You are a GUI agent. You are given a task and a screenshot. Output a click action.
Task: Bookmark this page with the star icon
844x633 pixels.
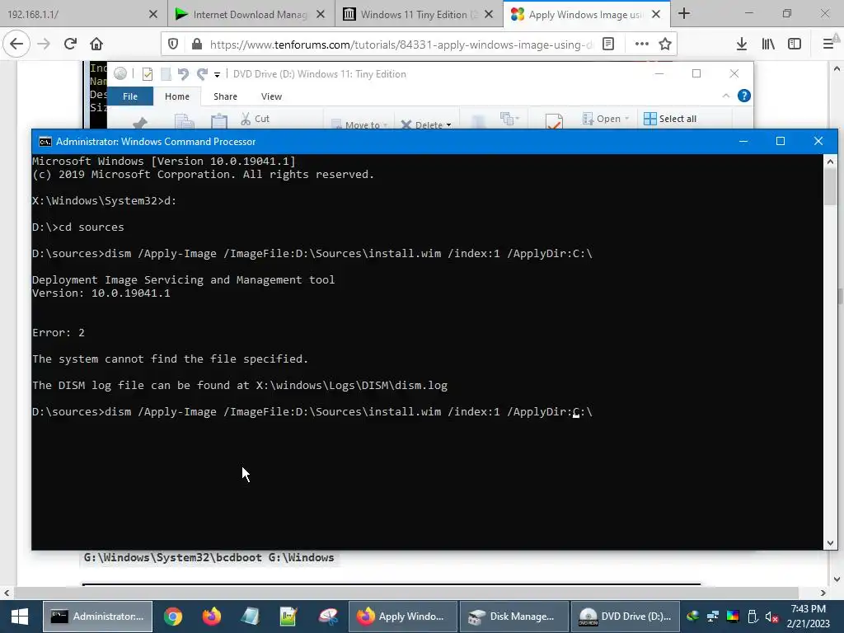click(x=665, y=45)
